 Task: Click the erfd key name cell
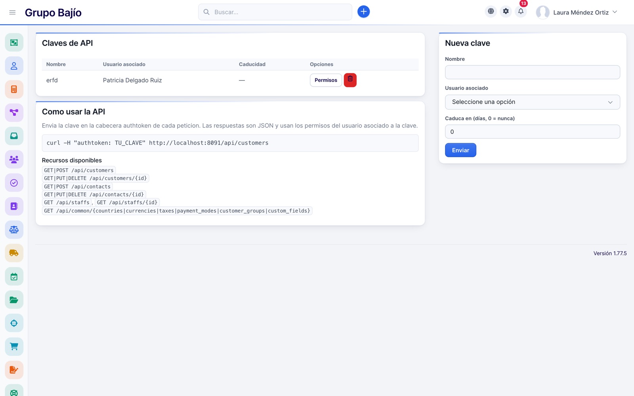click(52, 80)
